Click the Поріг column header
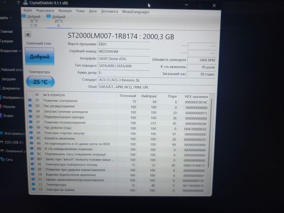 pyautogui.click(x=172, y=96)
